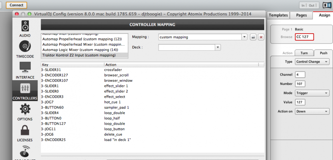Select the 3-BUTTON0 key row
Screen dimensions: 333x160
tap(51, 118)
